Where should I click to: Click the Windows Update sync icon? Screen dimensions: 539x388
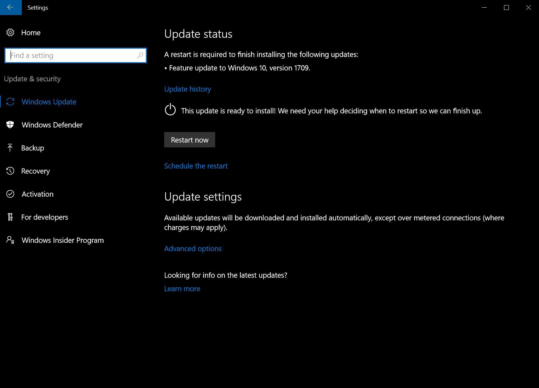[x=10, y=102]
